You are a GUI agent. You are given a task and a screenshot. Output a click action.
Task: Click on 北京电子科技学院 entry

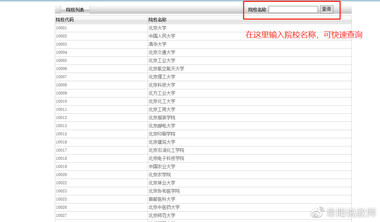[167, 158]
